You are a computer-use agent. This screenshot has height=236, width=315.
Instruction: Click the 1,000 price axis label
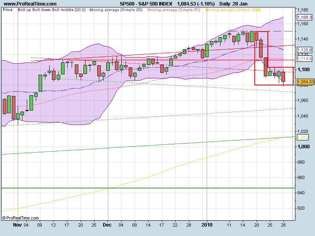pos(303,146)
